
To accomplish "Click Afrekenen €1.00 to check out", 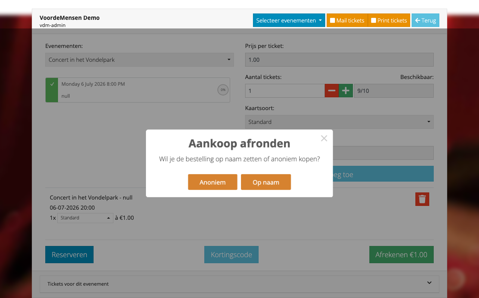I will (x=401, y=255).
